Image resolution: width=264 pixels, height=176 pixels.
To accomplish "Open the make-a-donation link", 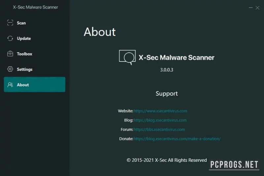I will pyautogui.click(x=177, y=139).
